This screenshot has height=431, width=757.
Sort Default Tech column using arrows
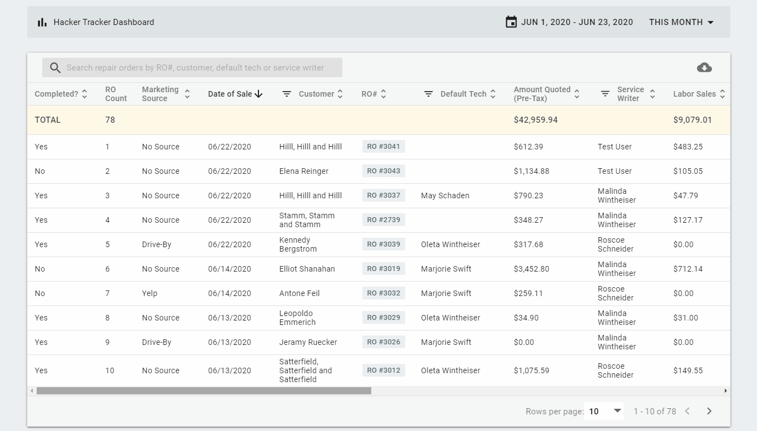pyautogui.click(x=492, y=94)
